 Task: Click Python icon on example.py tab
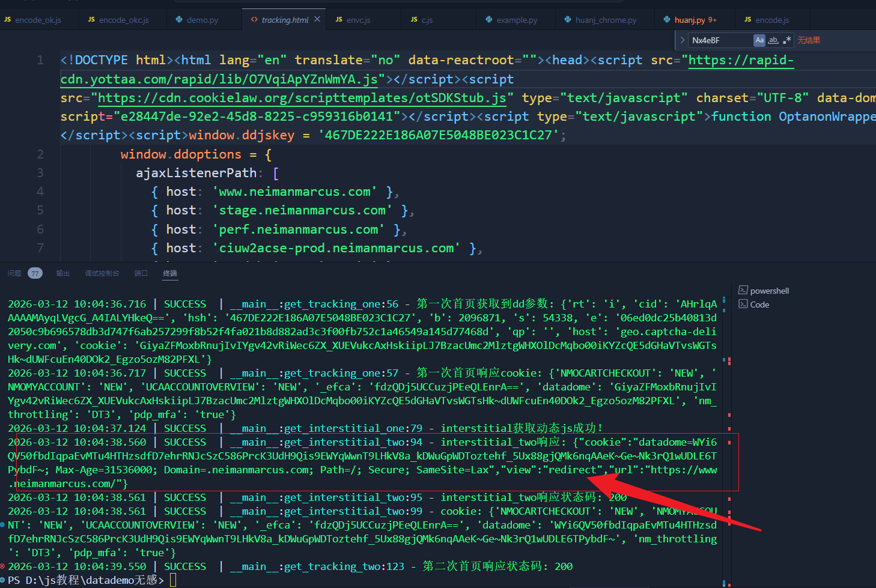click(489, 20)
